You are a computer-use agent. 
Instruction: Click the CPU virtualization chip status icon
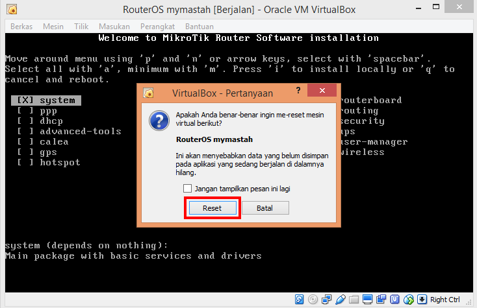pyautogui.click(x=394, y=300)
